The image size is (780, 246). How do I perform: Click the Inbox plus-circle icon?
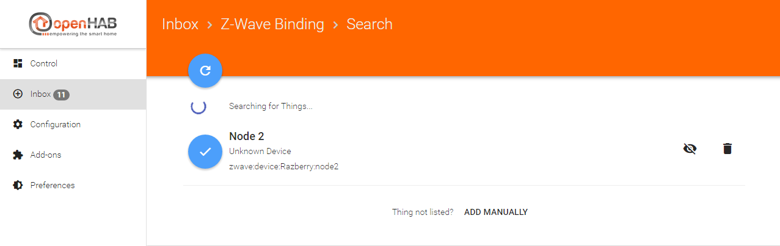pos(18,94)
